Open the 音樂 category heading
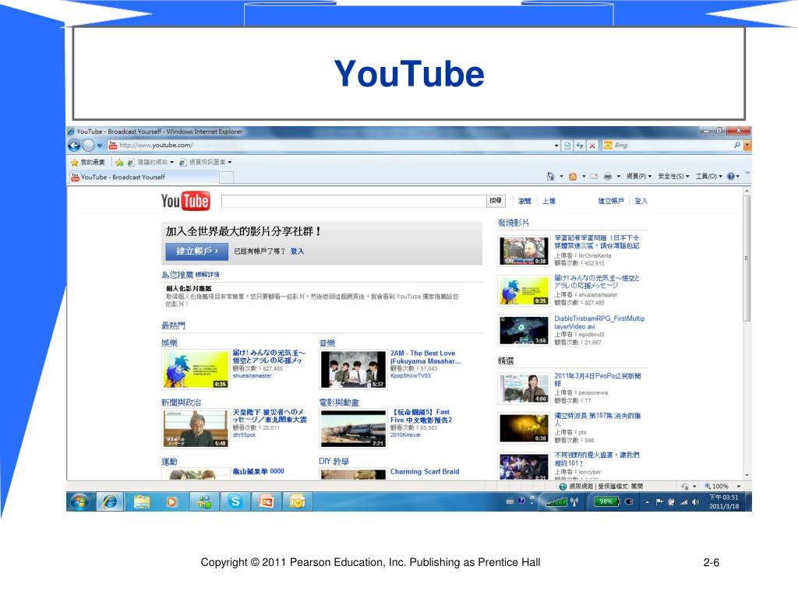This screenshot has height=598, width=798. click(x=327, y=343)
